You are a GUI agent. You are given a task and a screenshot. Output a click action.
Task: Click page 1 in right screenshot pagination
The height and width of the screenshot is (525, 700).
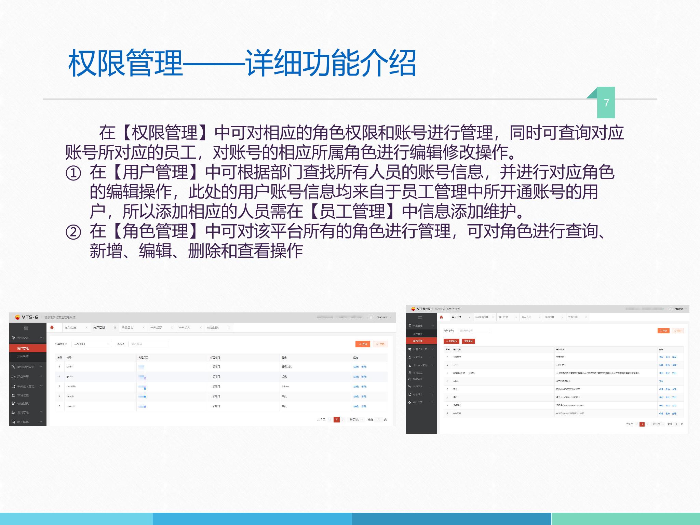pos(642,424)
